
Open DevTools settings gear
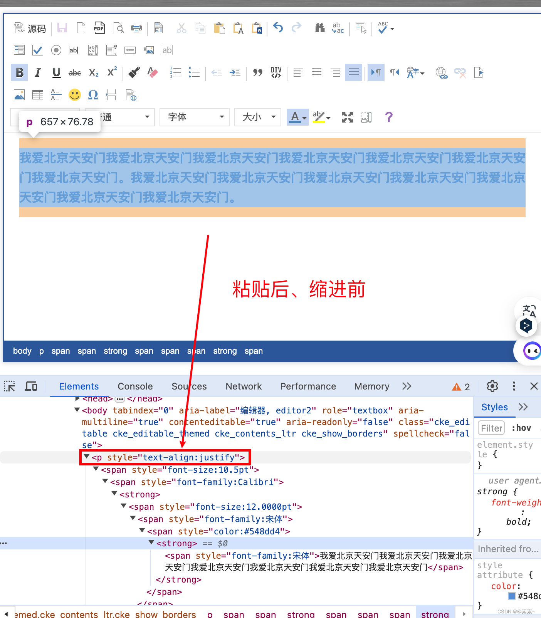(x=492, y=386)
